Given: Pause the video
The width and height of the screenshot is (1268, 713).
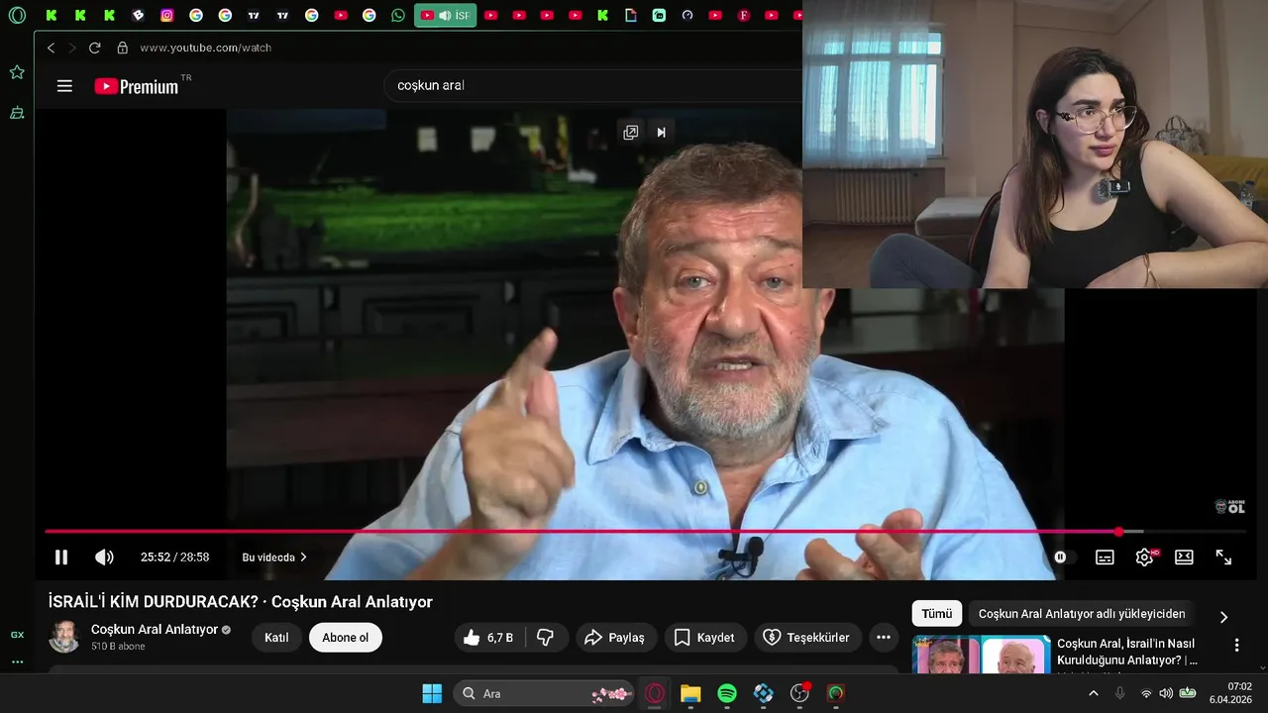Looking at the screenshot, I should click(x=61, y=558).
